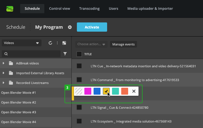Click the green app logo icon
This screenshot has width=203, height=128.
[x=10, y=9]
